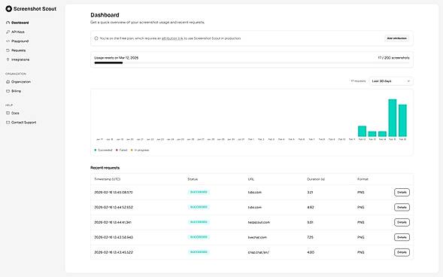The height and width of the screenshot is (277, 443).
Task: Open Integrations icon in sidebar
Action: (8, 59)
